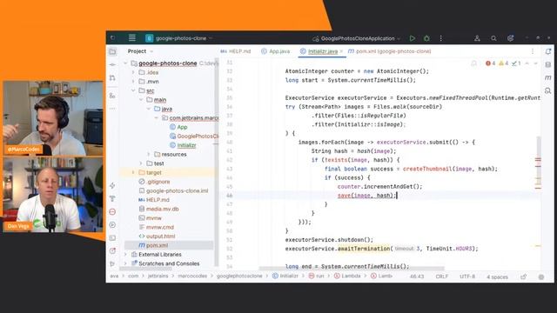
Task: Click the Project panel vertical scrollbar
Action: point(217,163)
